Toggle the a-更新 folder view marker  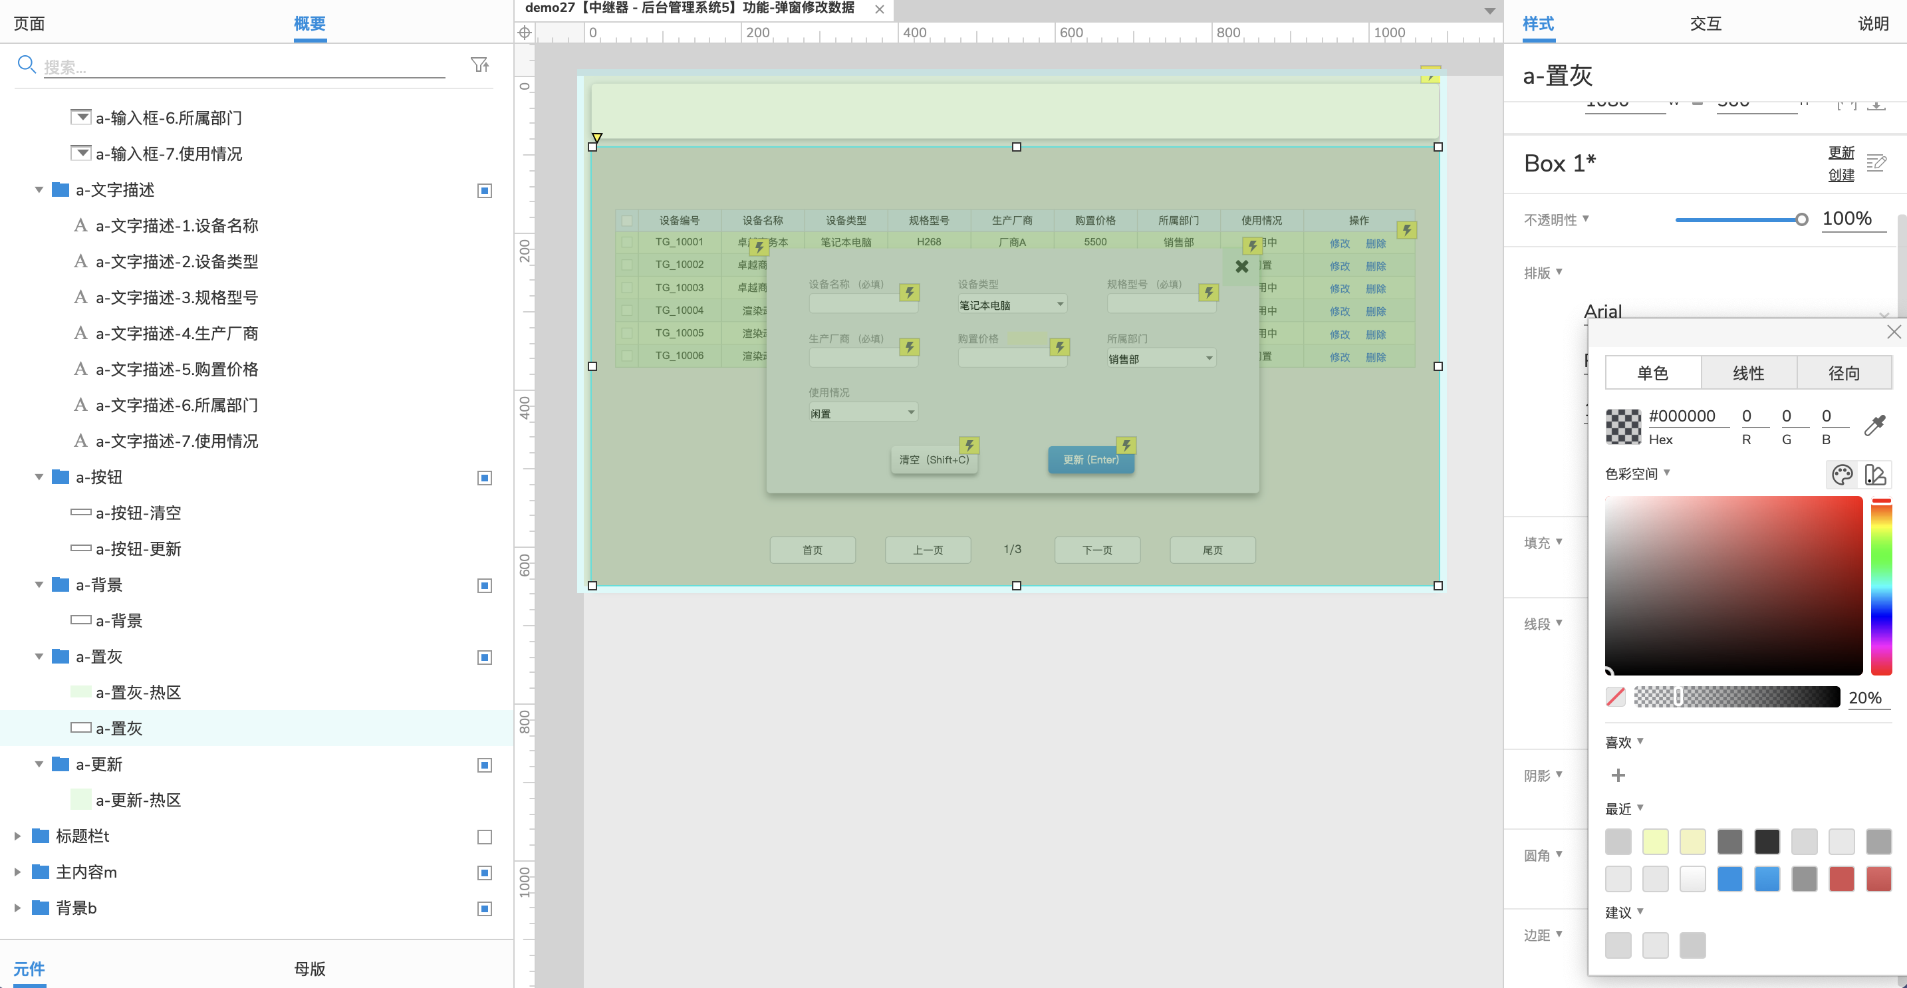(x=485, y=765)
